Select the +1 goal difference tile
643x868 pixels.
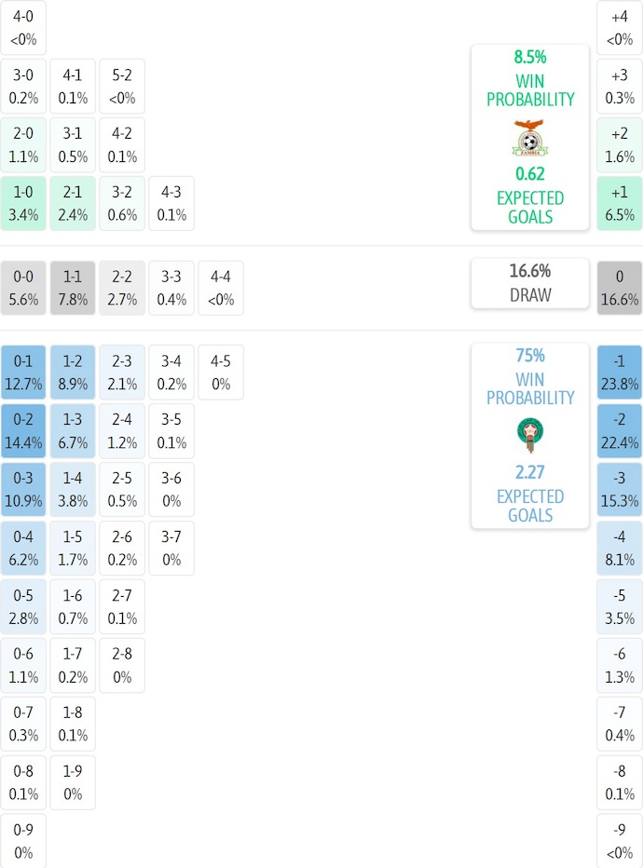[620, 203]
